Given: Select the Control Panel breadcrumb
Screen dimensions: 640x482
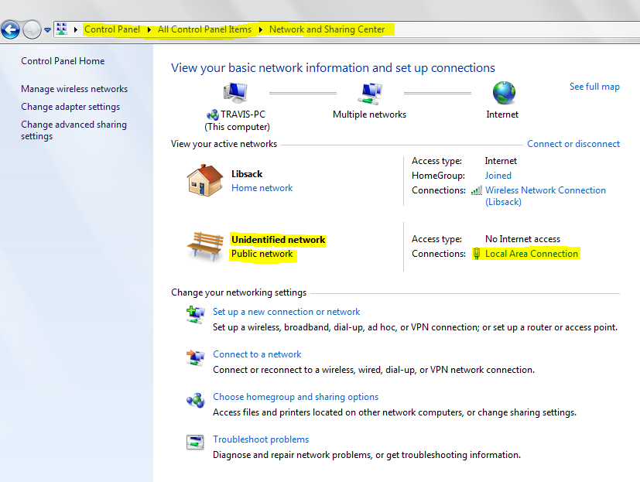Looking at the screenshot, I should tap(112, 29).
